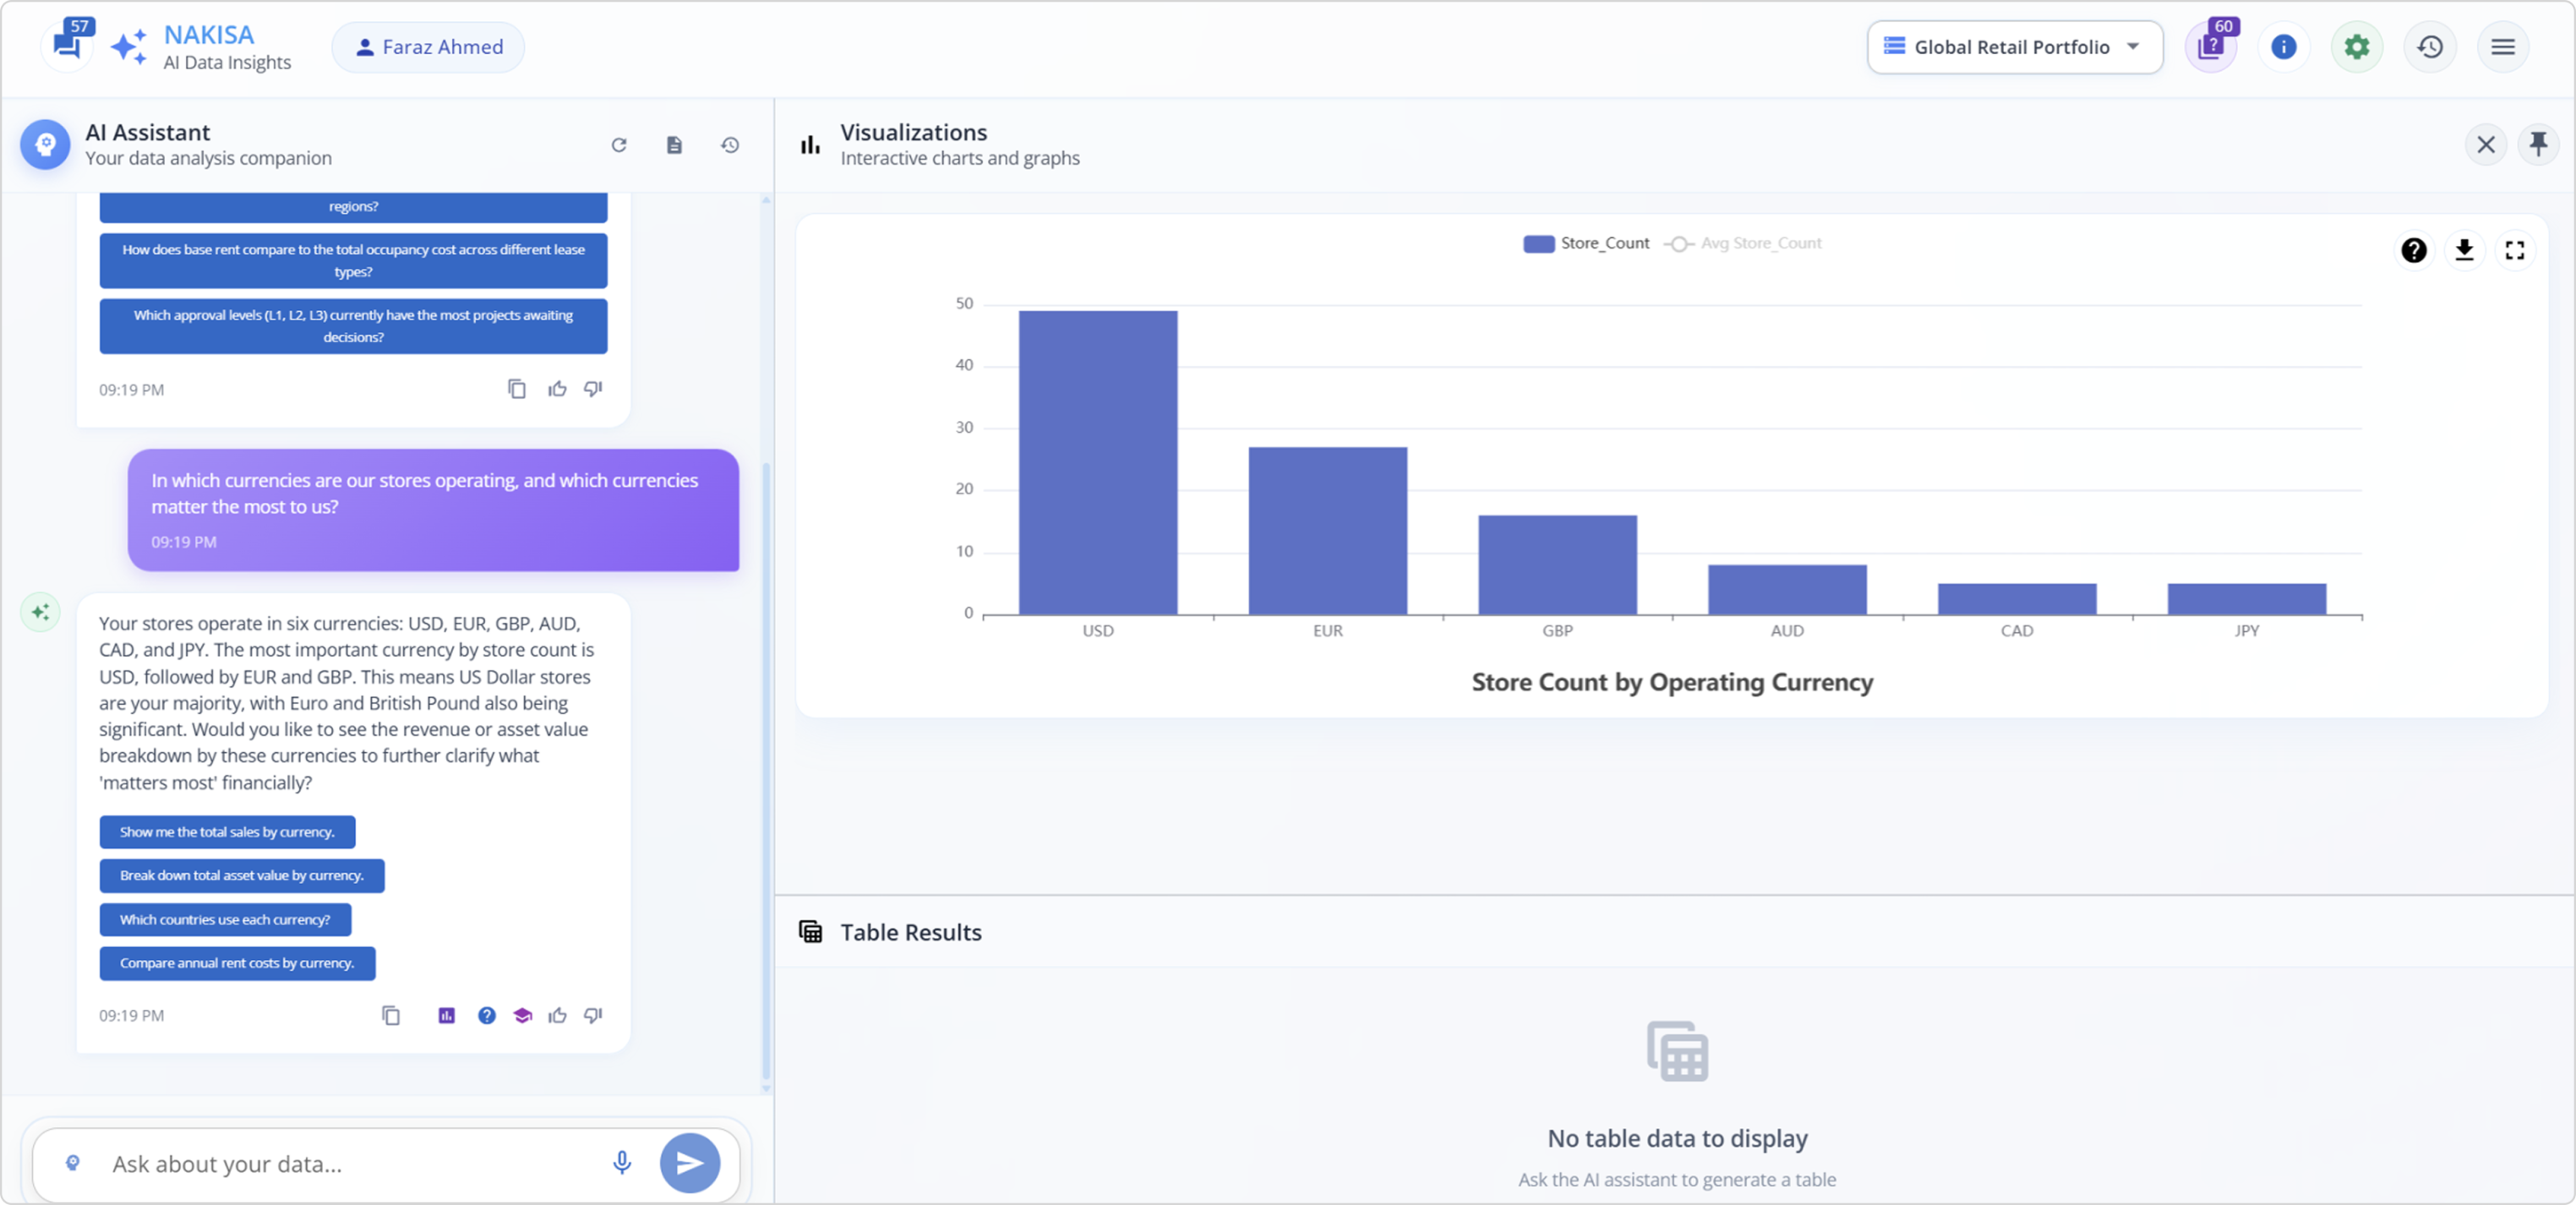Focus the 'Ask about your data' input
The width and height of the screenshot is (2576, 1205).
coord(350,1163)
